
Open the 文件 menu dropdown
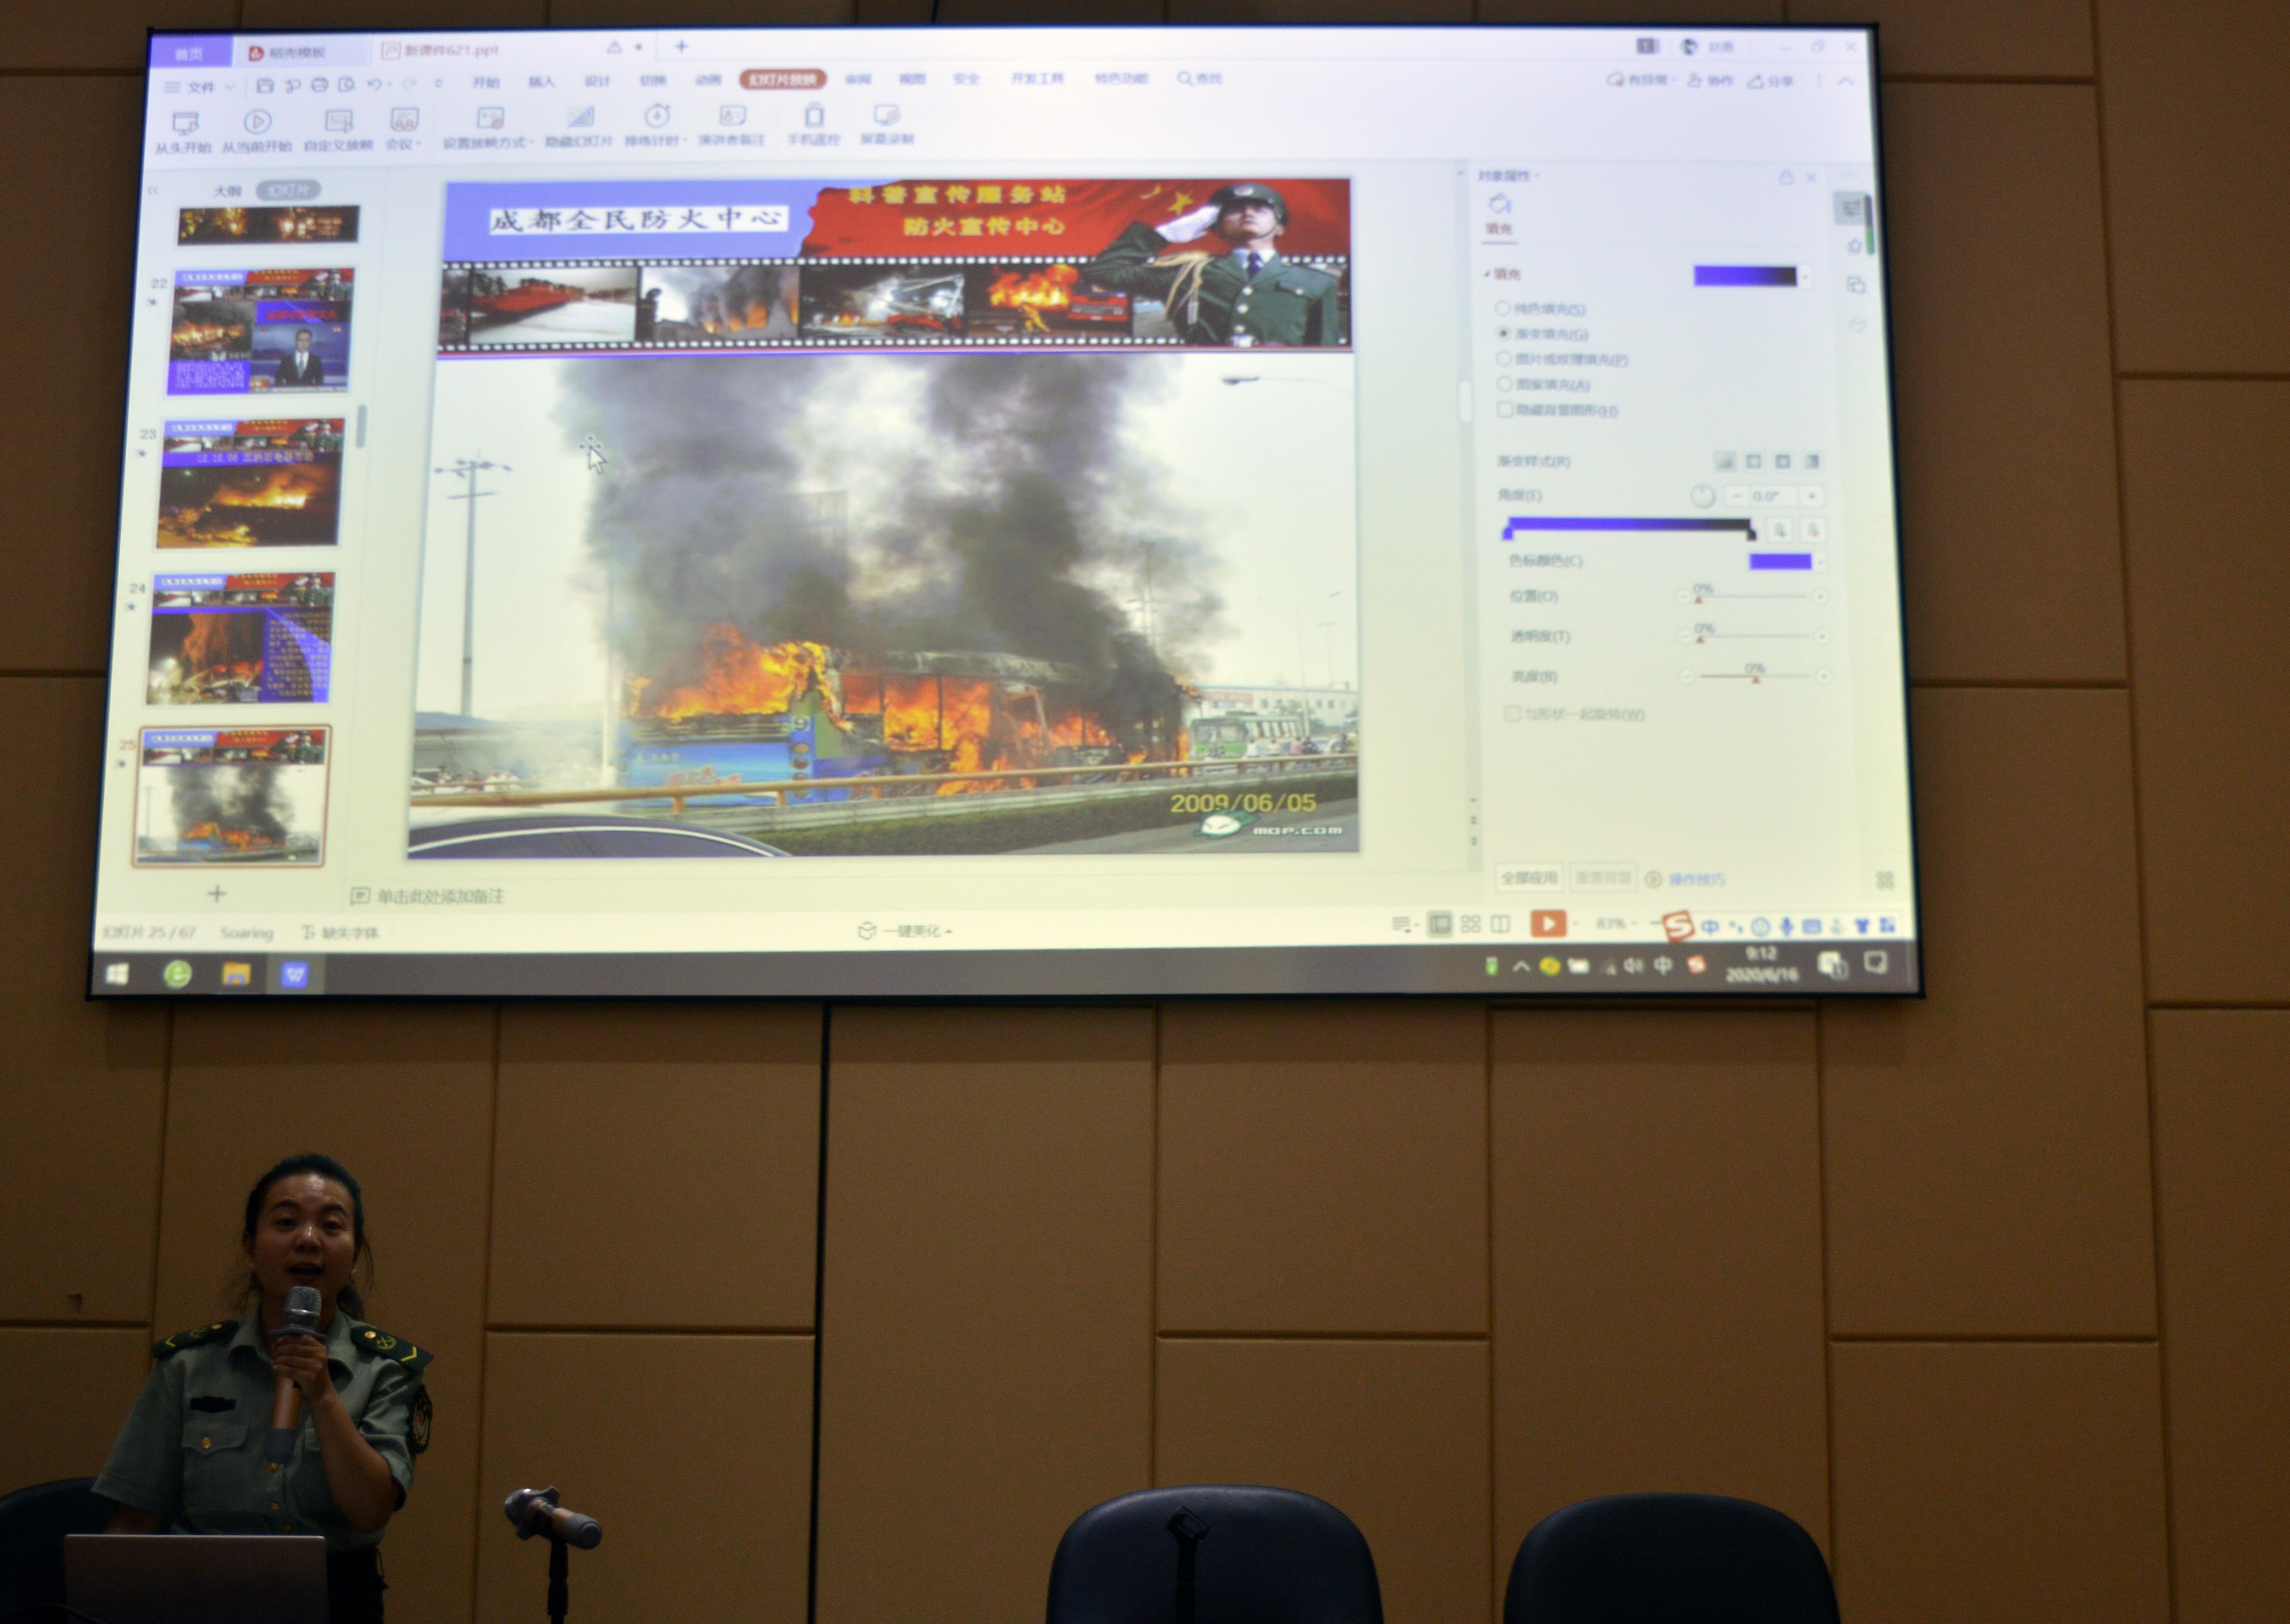click(x=200, y=87)
